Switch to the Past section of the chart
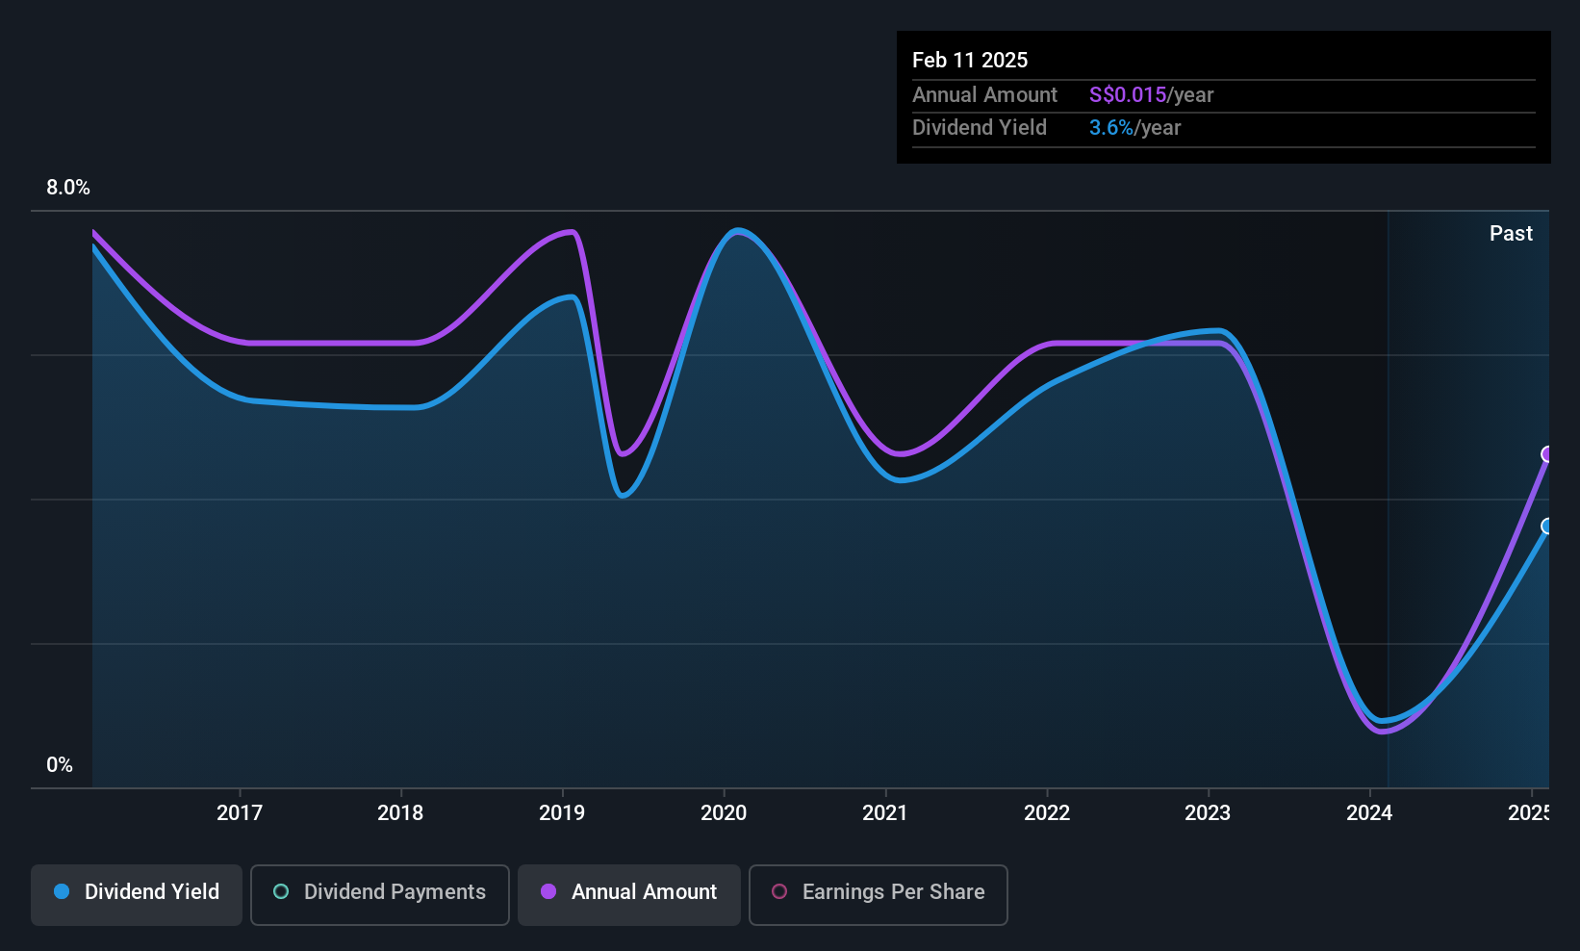This screenshot has height=951, width=1580. [1510, 233]
